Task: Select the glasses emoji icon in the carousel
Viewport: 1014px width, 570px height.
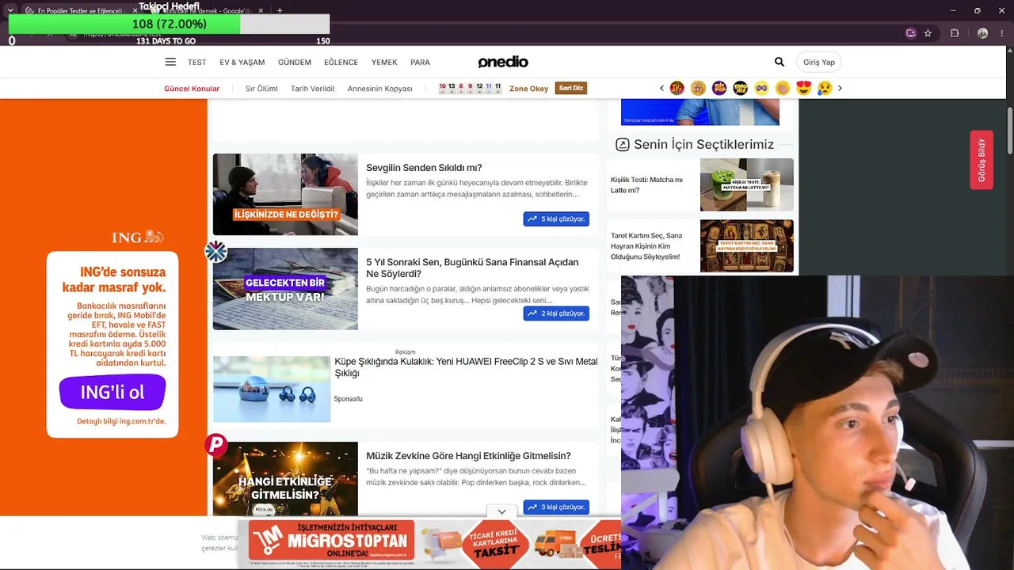Action: [x=761, y=88]
